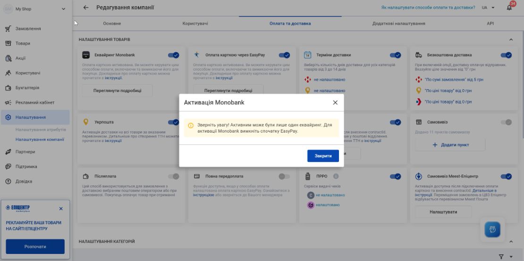Open link Як налаштувати способи оплати та доставки
The width and height of the screenshot is (524, 261).
pos(428,8)
